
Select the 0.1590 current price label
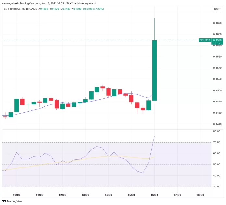[217, 40]
